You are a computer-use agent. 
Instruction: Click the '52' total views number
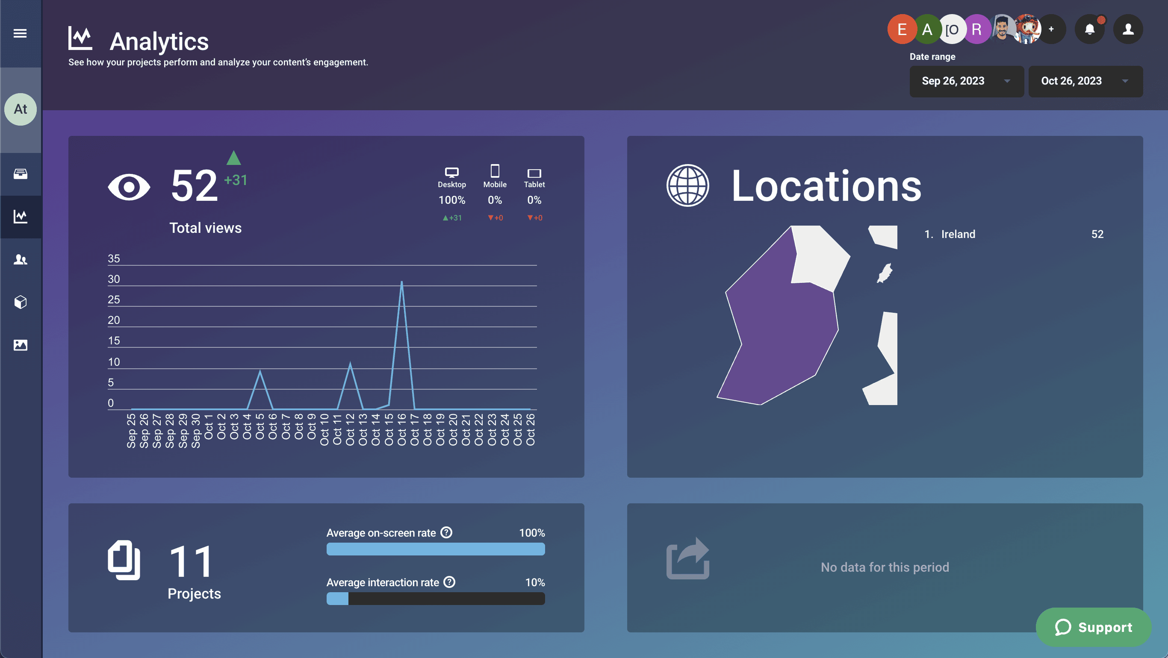pyautogui.click(x=194, y=185)
